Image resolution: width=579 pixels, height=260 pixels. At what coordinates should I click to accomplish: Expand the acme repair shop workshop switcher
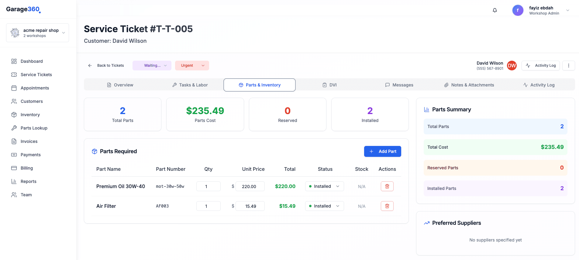37,33
